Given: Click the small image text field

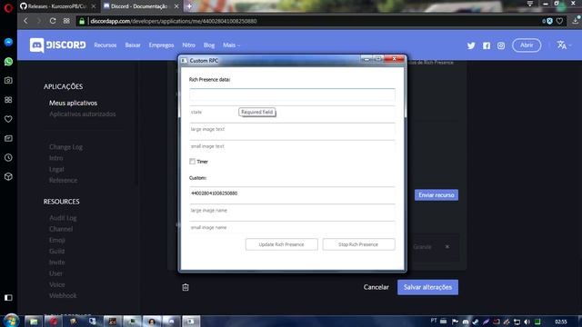Looking at the screenshot, I should 292,146.
